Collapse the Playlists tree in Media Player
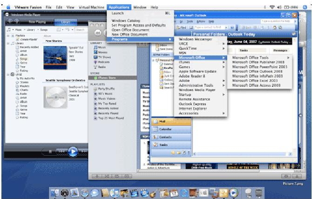This screenshot has height=199, width=312. click(x=8, y=36)
